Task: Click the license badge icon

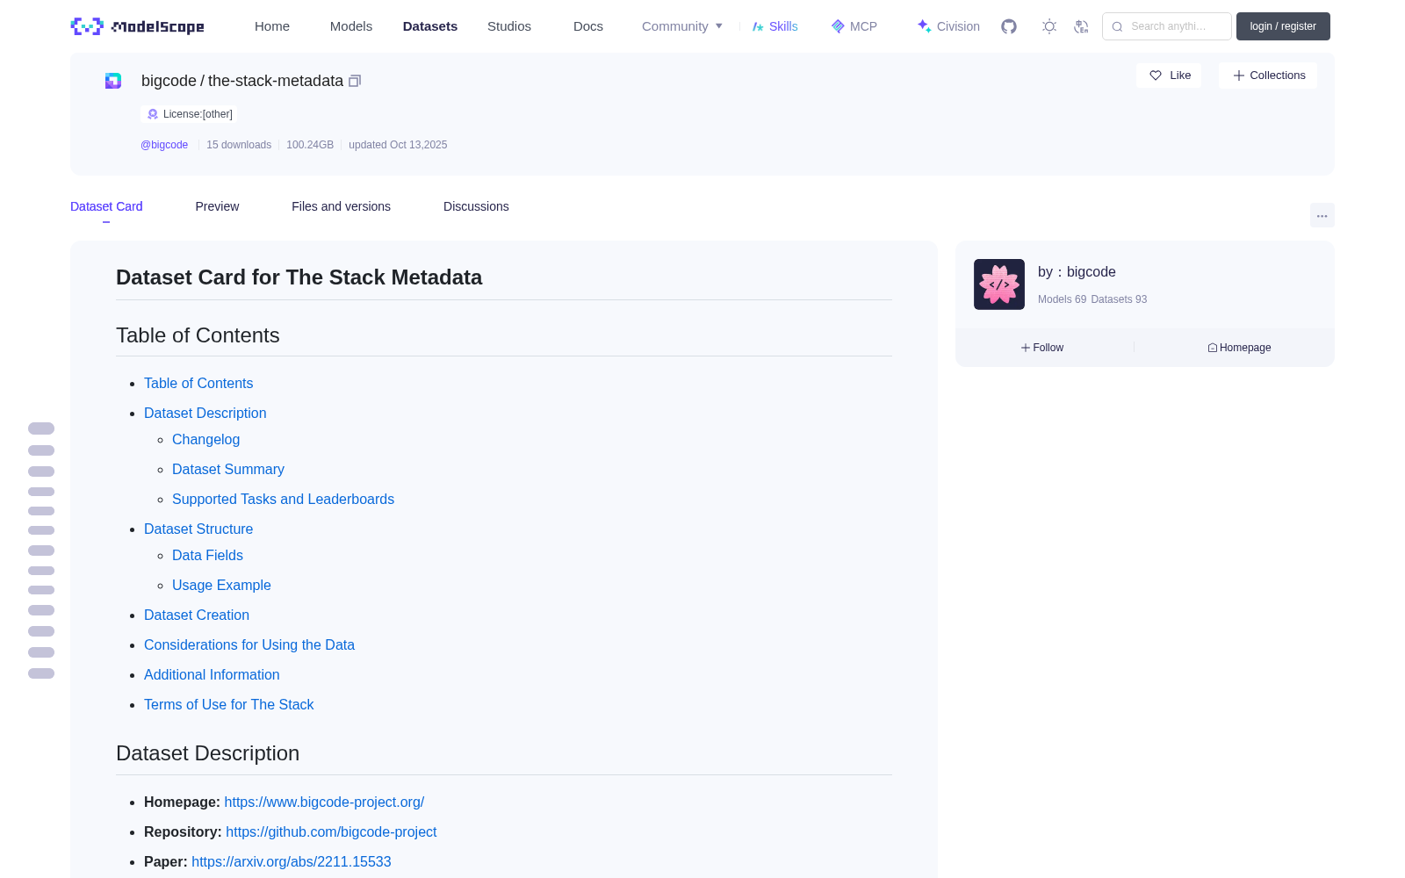Action: (153, 114)
